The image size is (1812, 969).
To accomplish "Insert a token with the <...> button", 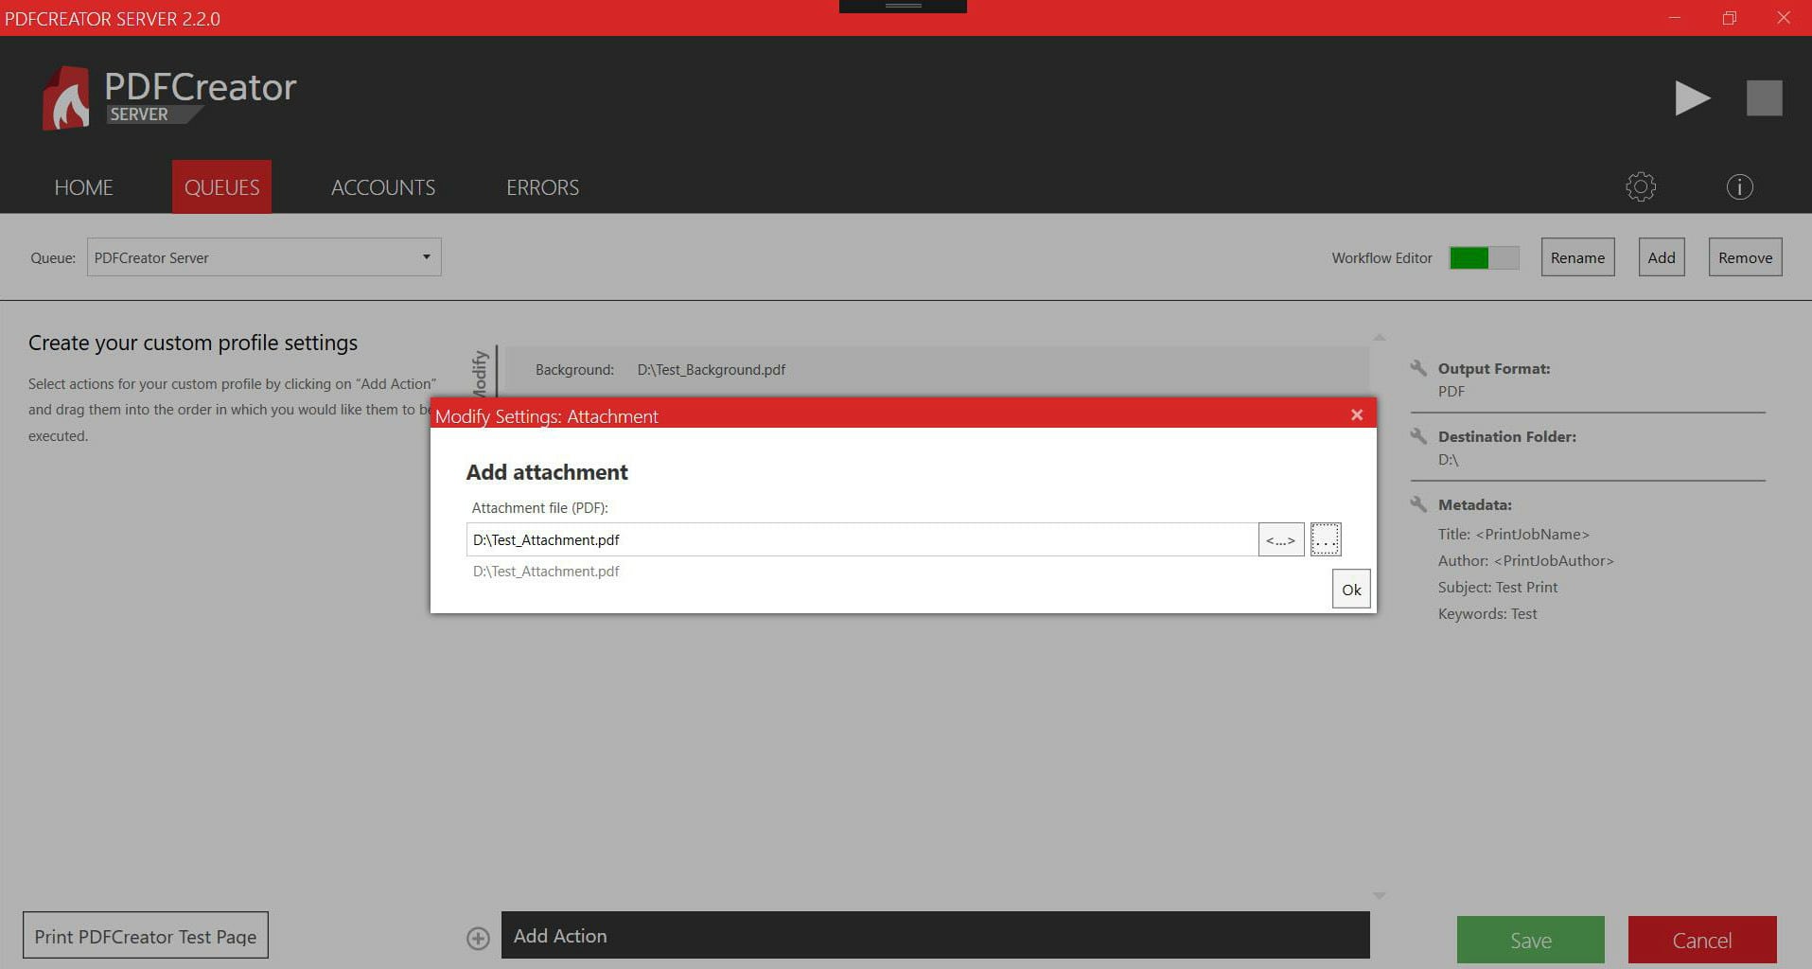I will click(1281, 539).
